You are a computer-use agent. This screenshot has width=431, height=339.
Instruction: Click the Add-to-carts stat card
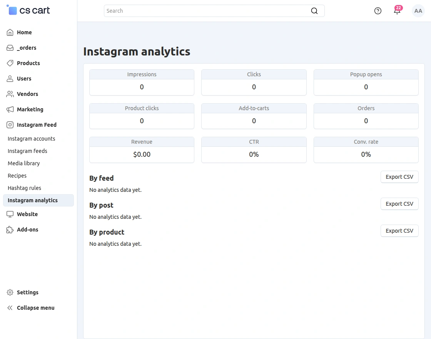(254, 116)
